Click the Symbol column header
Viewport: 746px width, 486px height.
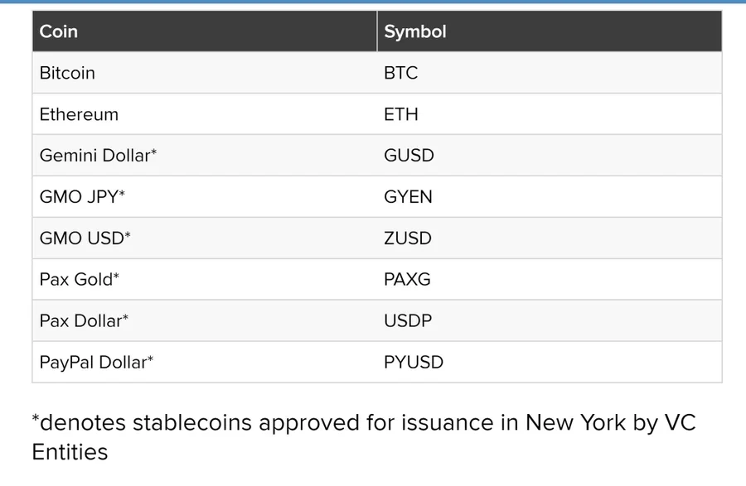click(x=550, y=31)
